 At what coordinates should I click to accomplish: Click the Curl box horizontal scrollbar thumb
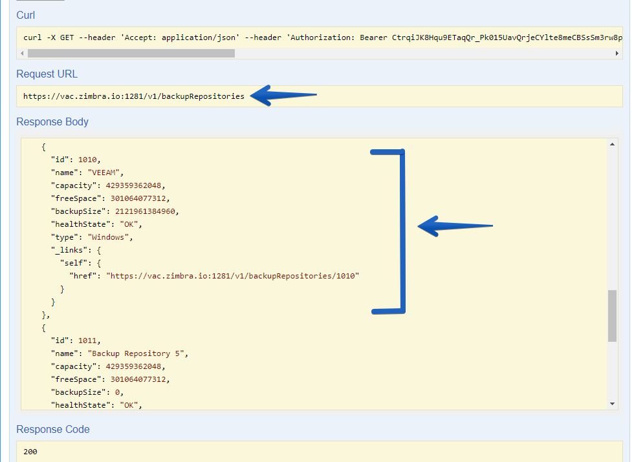point(131,53)
